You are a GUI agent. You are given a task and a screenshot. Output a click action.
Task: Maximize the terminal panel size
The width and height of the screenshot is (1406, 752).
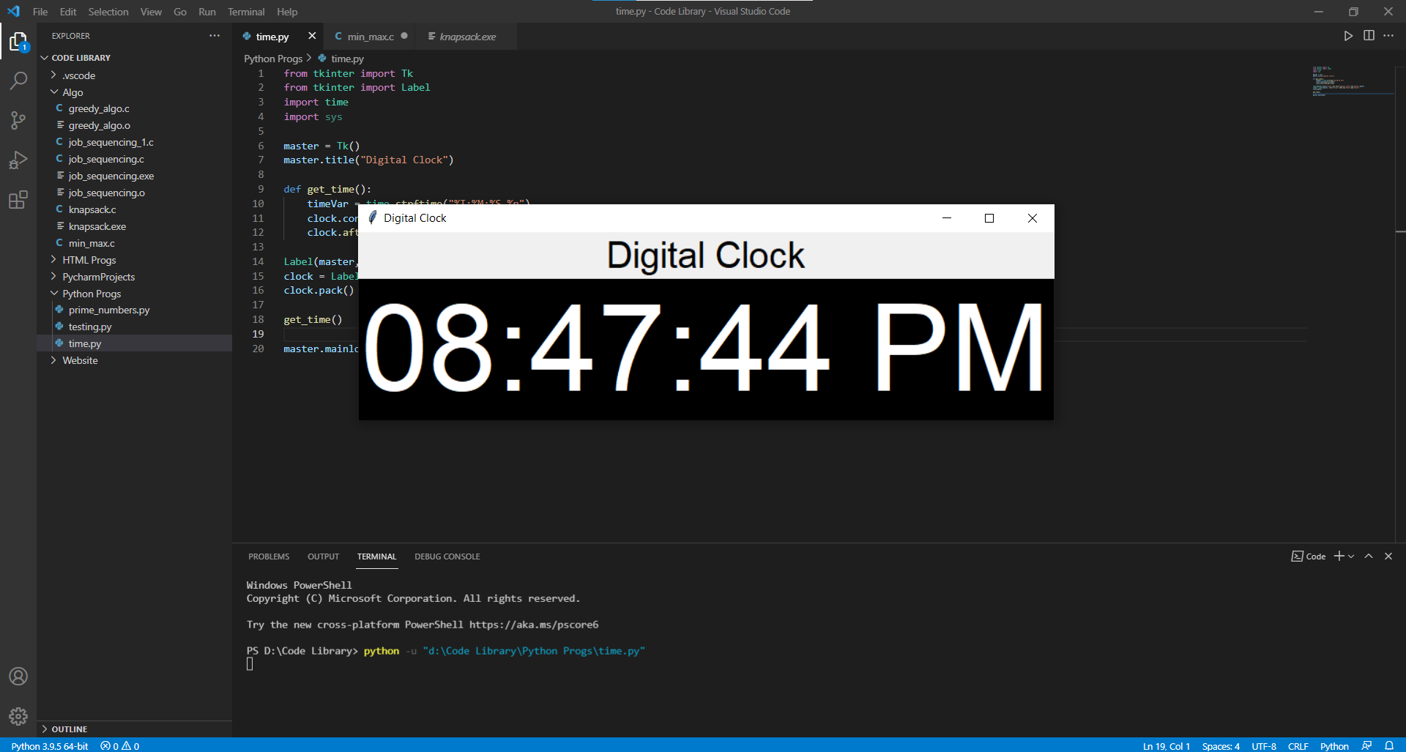[x=1369, y=556]
